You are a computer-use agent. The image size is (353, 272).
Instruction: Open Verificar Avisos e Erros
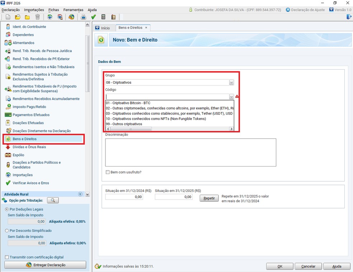click(30, 183)
